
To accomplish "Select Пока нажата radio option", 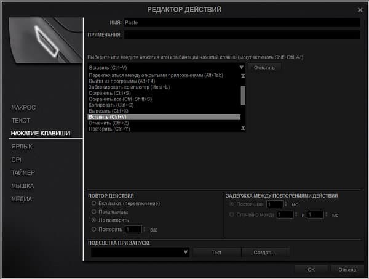I will click(93, 212).
